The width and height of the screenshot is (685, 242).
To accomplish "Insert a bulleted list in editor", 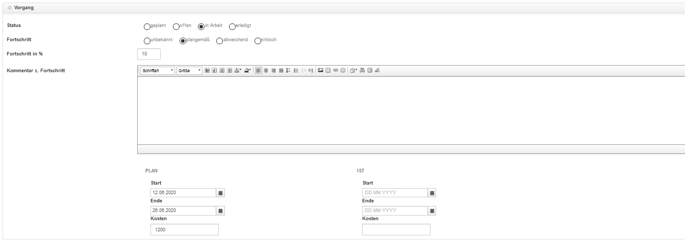I will (x=296, y=71).
